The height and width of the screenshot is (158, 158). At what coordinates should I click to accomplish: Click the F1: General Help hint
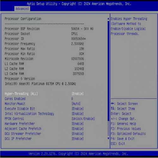tap(124, 124)
